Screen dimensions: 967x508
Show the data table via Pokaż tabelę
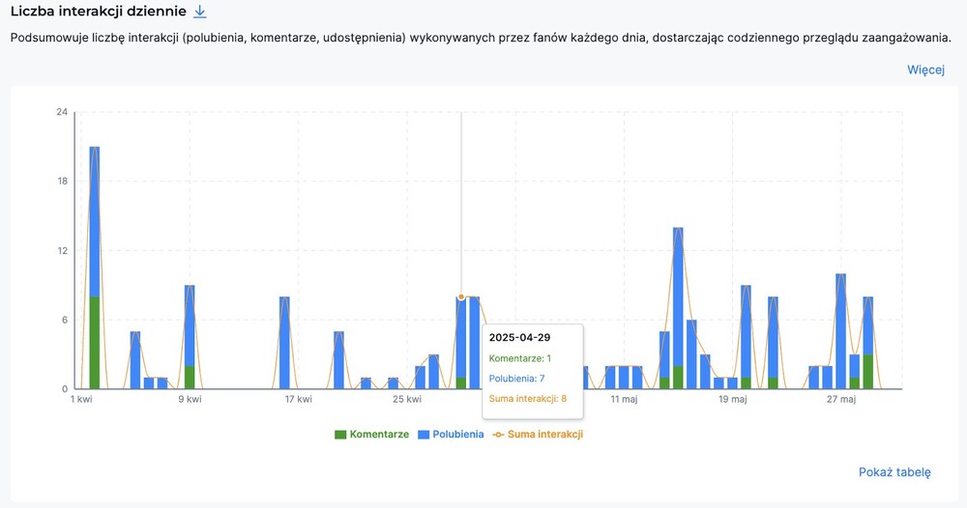(894, 472)
